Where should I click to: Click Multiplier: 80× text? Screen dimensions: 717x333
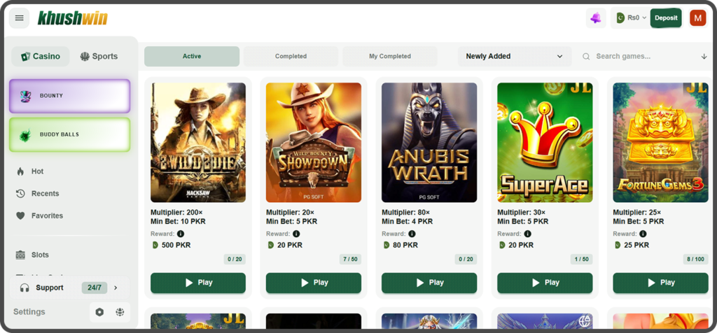coord(406,213)
